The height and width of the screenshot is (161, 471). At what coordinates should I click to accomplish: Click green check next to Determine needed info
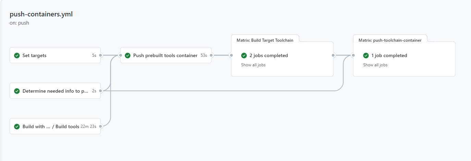point(17,91)
